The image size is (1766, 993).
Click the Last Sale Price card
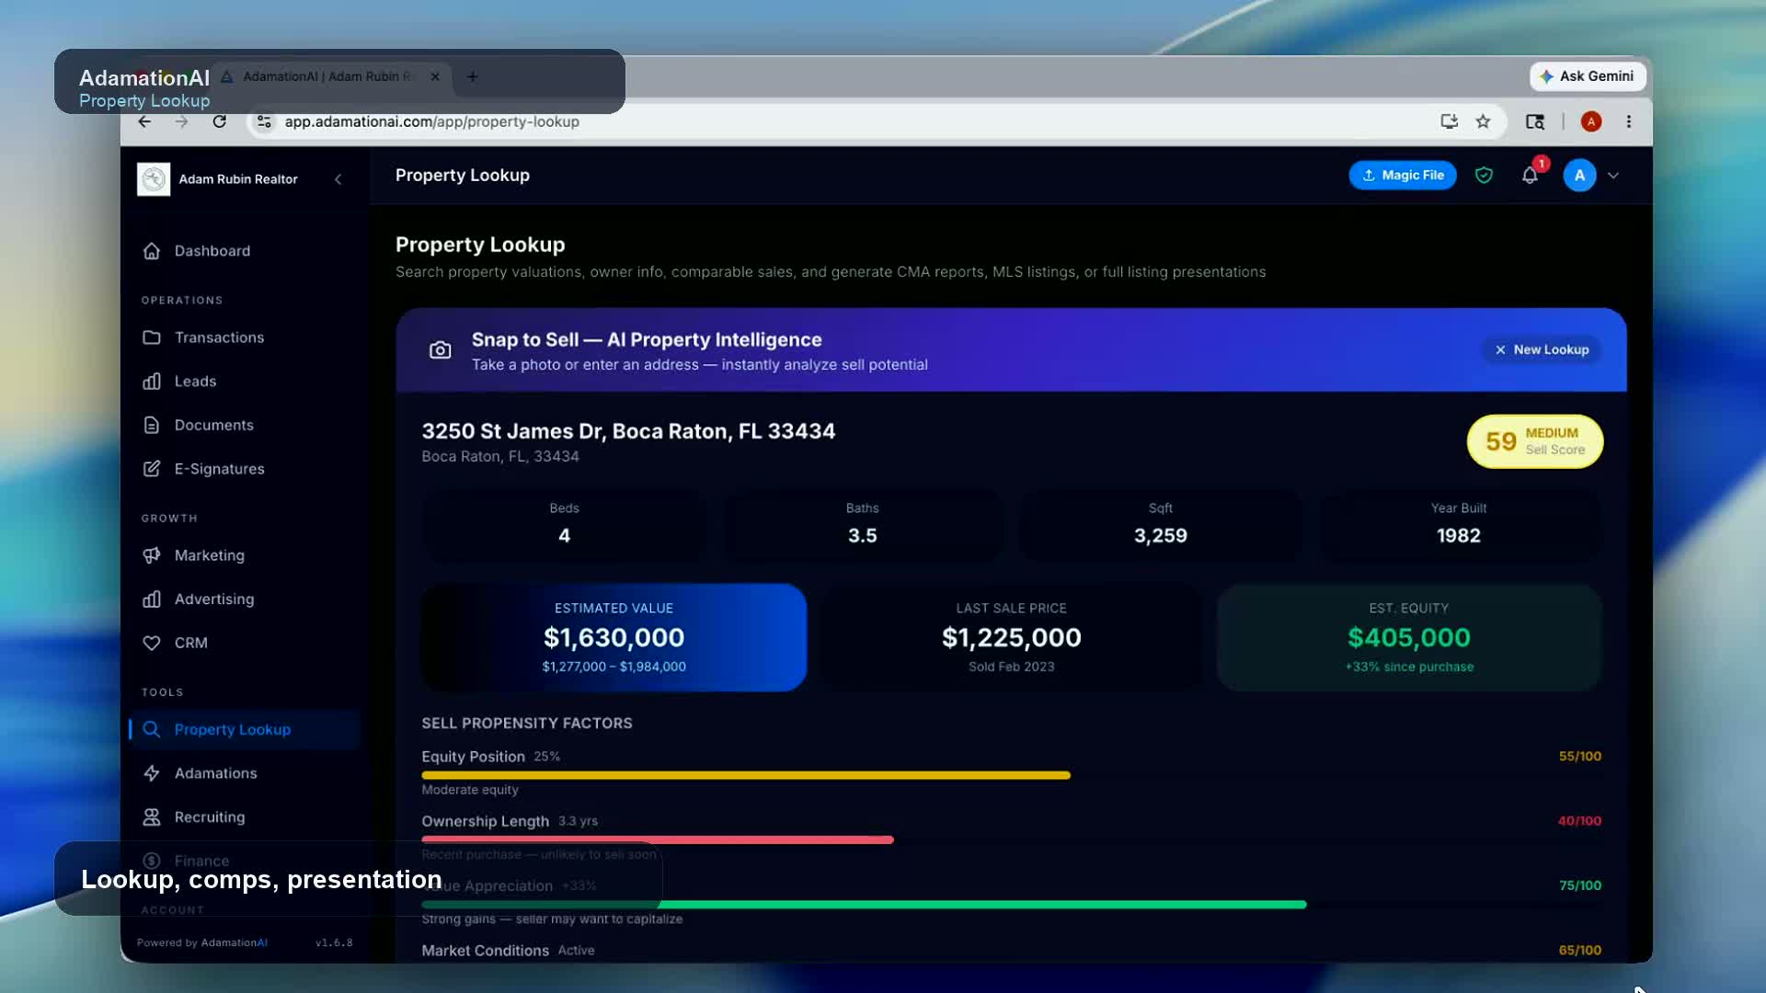[1011, 637]
